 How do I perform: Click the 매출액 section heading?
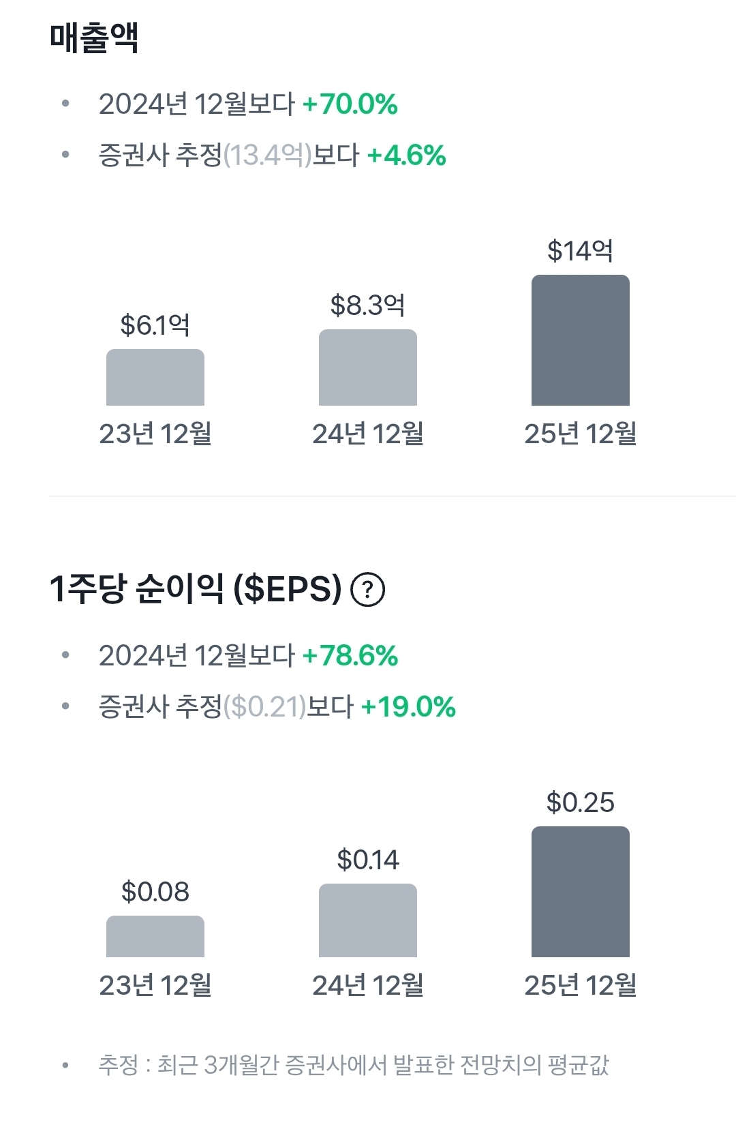(94, 37)
